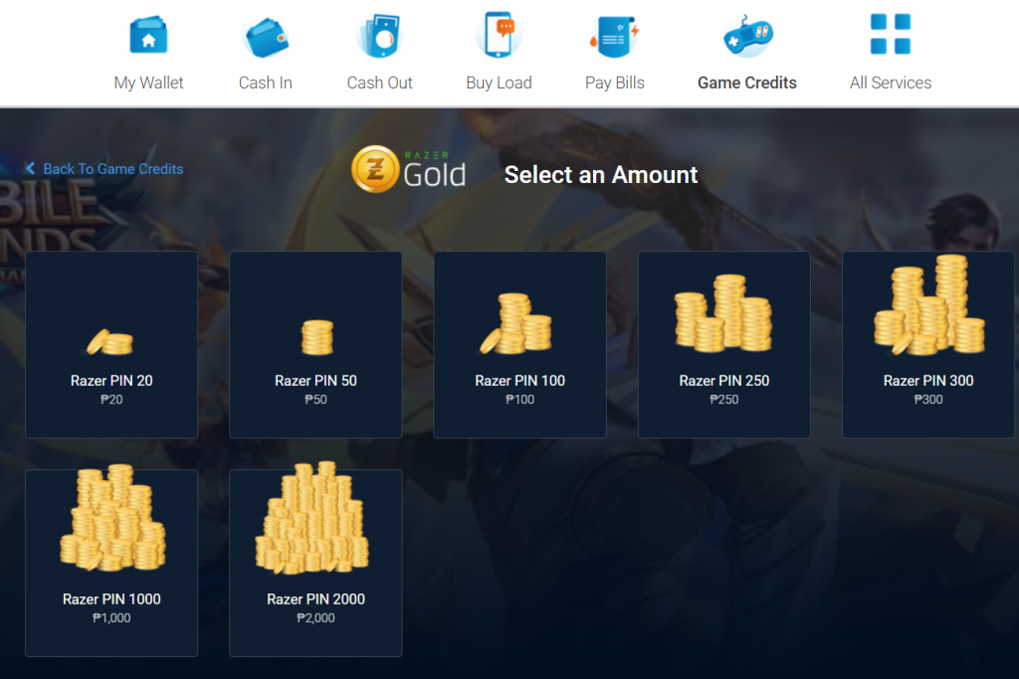Click the Razer Gold coin logo

point(374,169)
